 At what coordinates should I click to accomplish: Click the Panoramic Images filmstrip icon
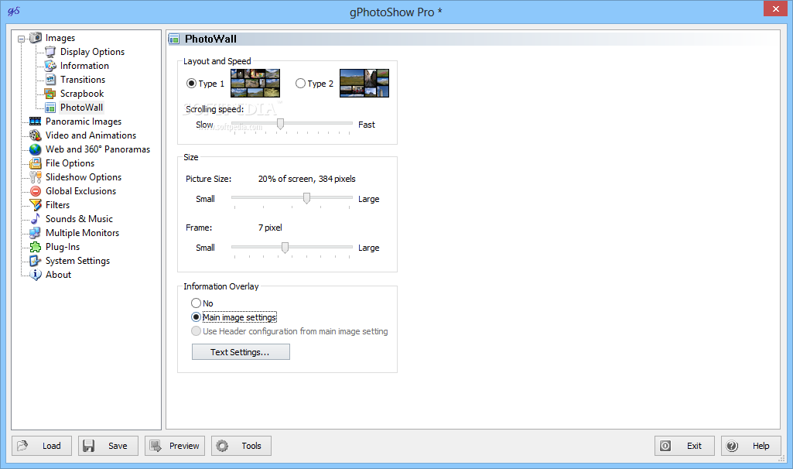tap(36, 122)
